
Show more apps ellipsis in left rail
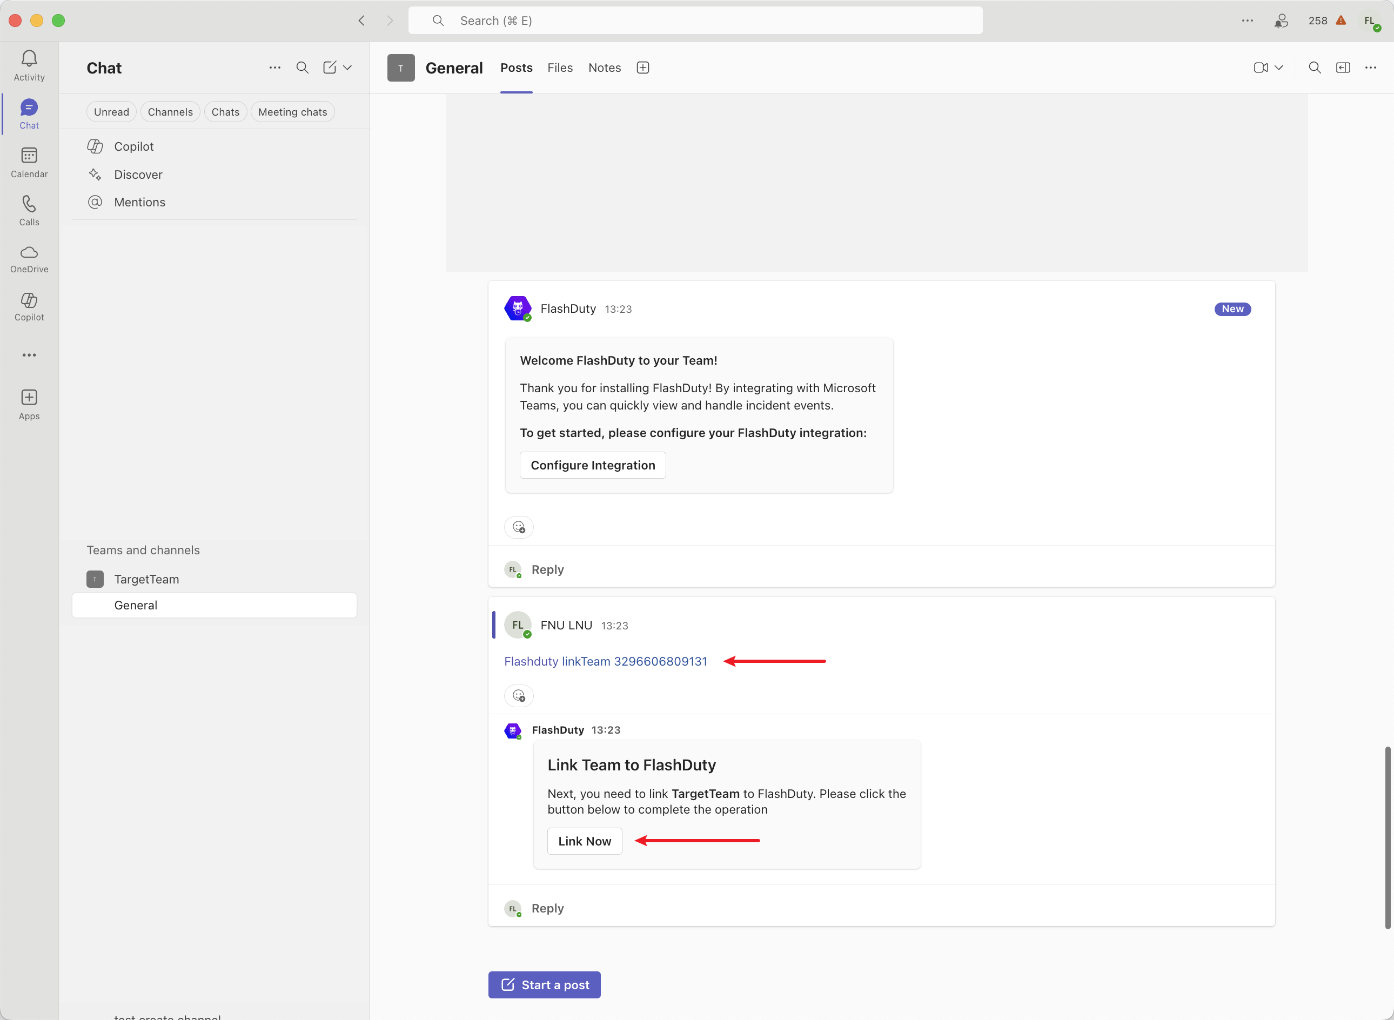click(29, 355)
